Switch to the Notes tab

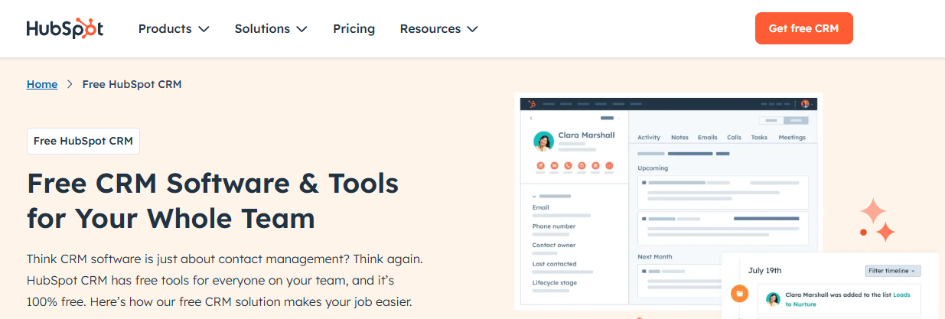point(679,138)
